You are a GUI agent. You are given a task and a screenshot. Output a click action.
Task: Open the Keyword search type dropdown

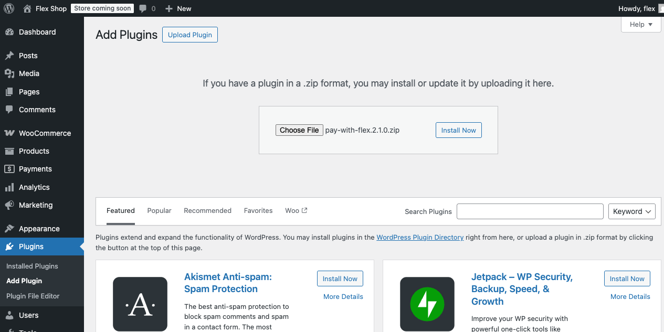632,211
